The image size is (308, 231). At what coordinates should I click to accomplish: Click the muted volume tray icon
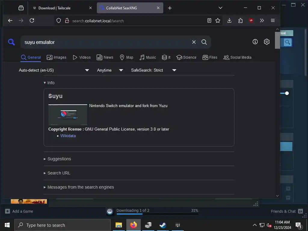pyautogui.click(x=269, y=225)
